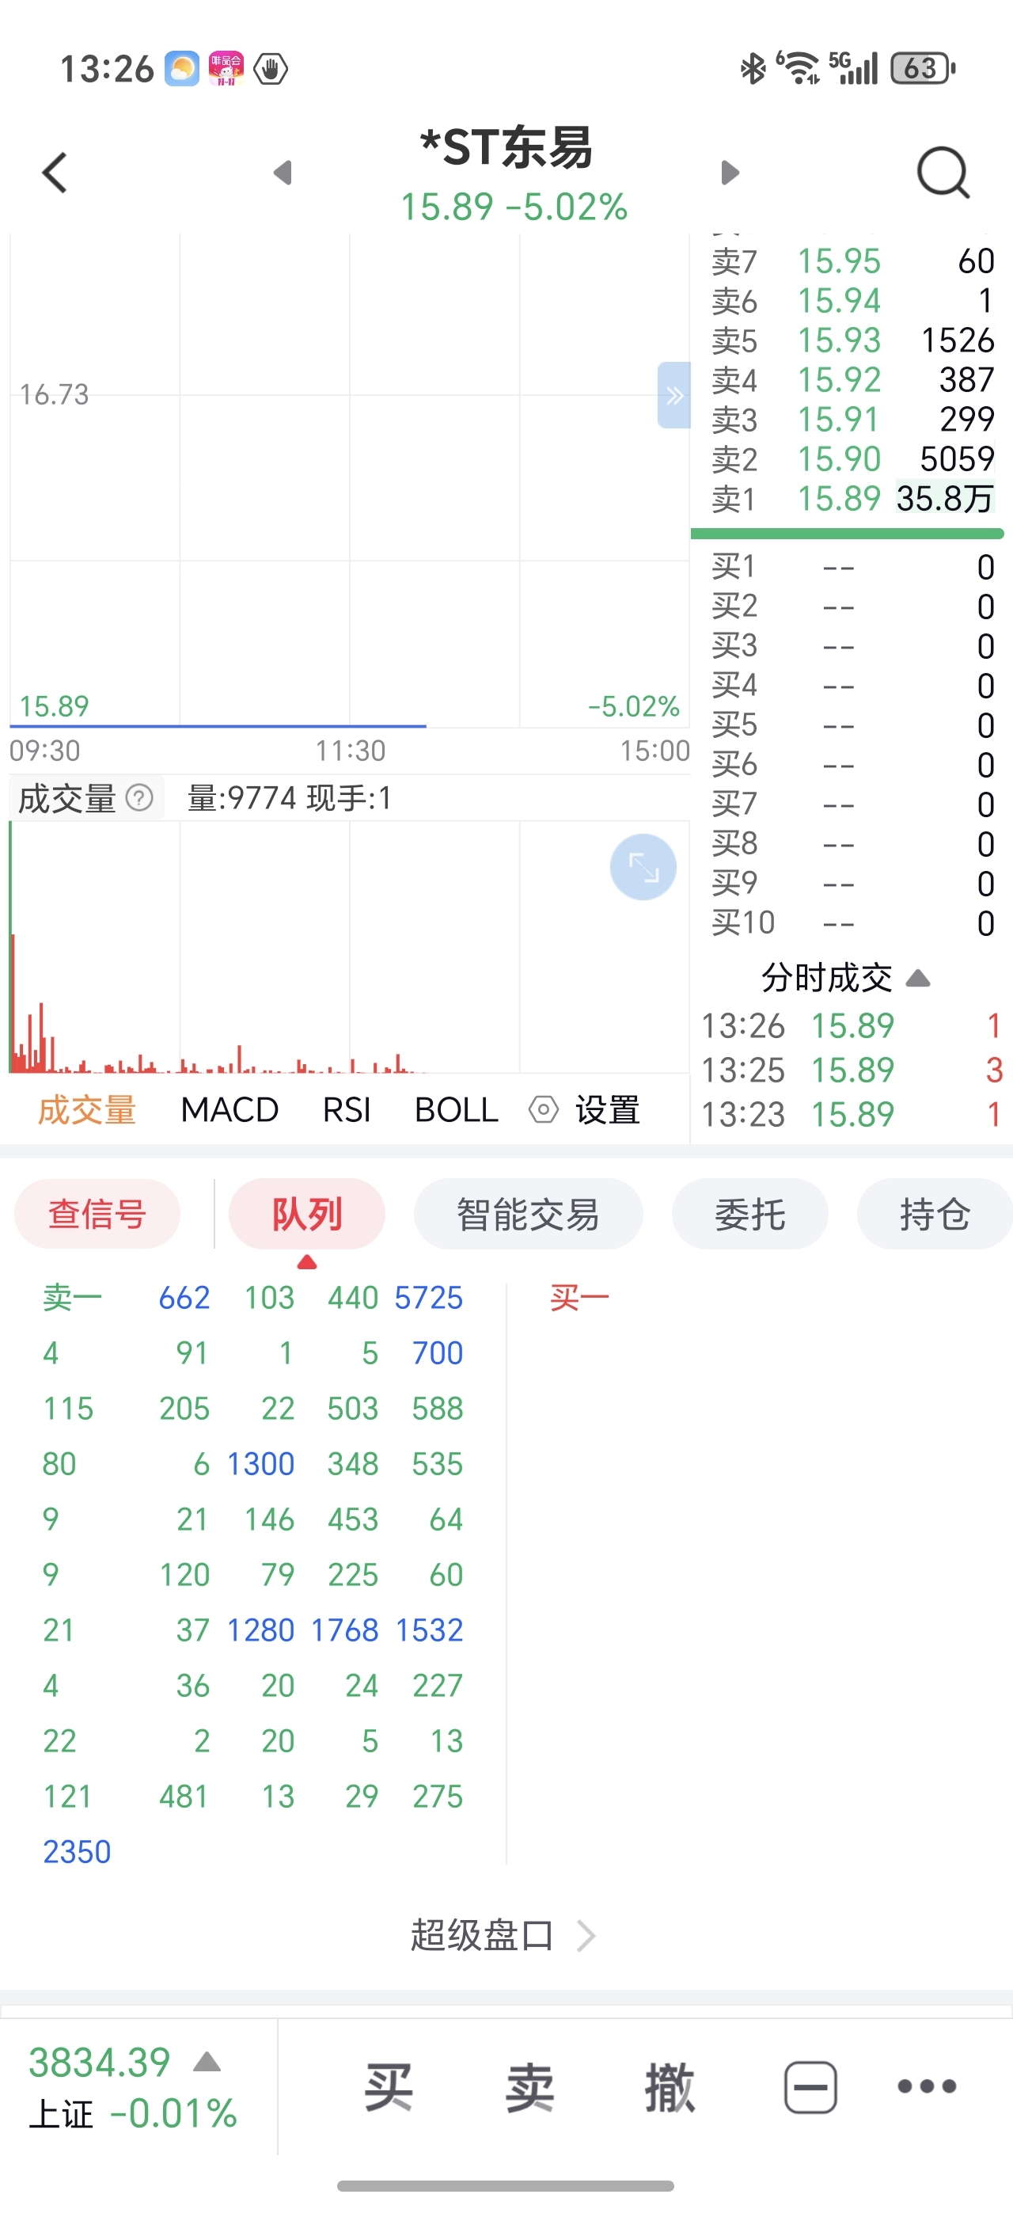Tap the volume bar chart
The width and height of the screenshot is (1013, 2217).
pyautogui.click(x=349, y=947)
